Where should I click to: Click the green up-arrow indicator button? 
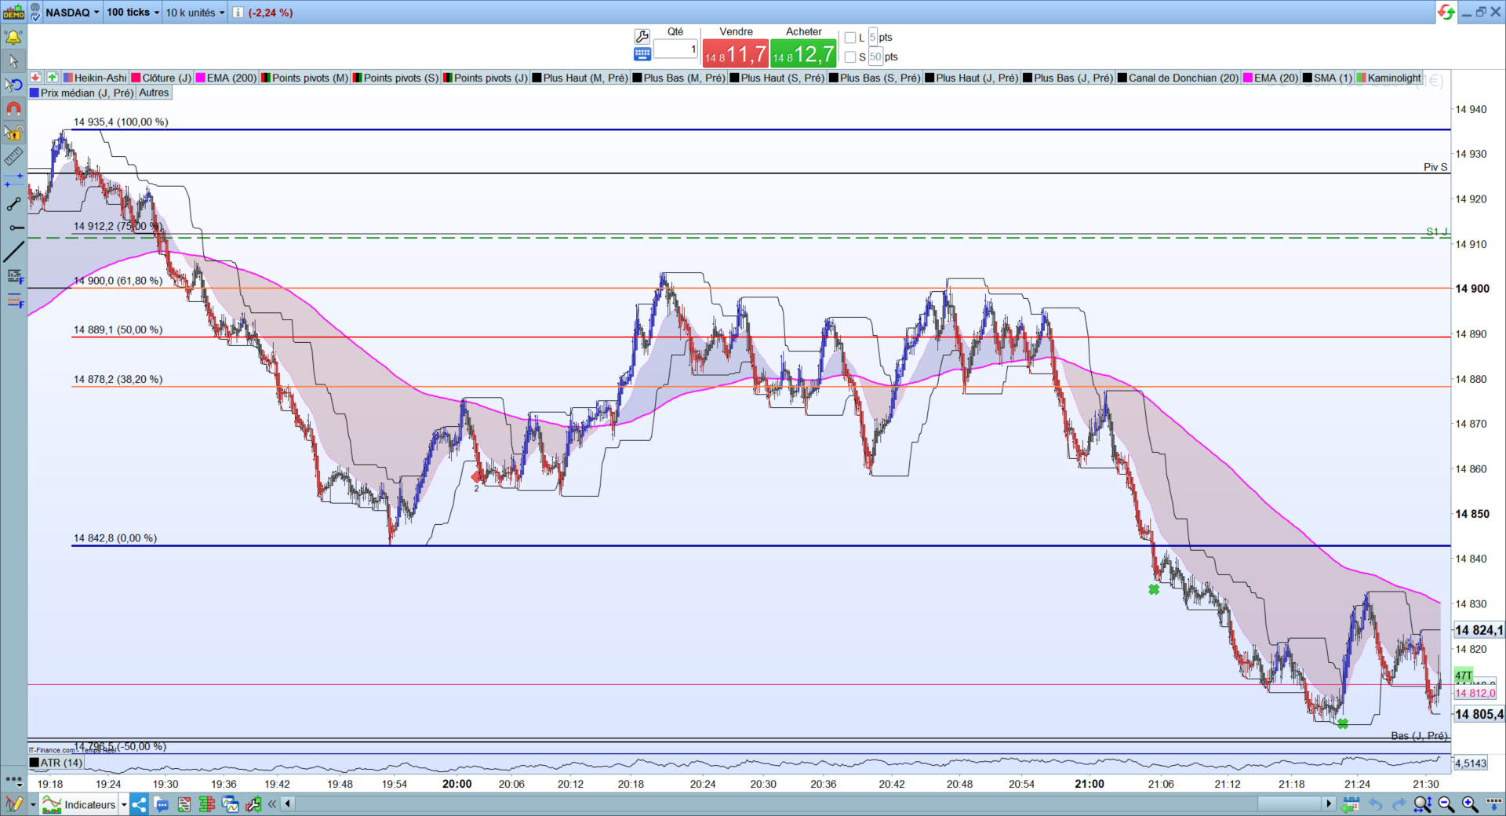click(52, 78)
